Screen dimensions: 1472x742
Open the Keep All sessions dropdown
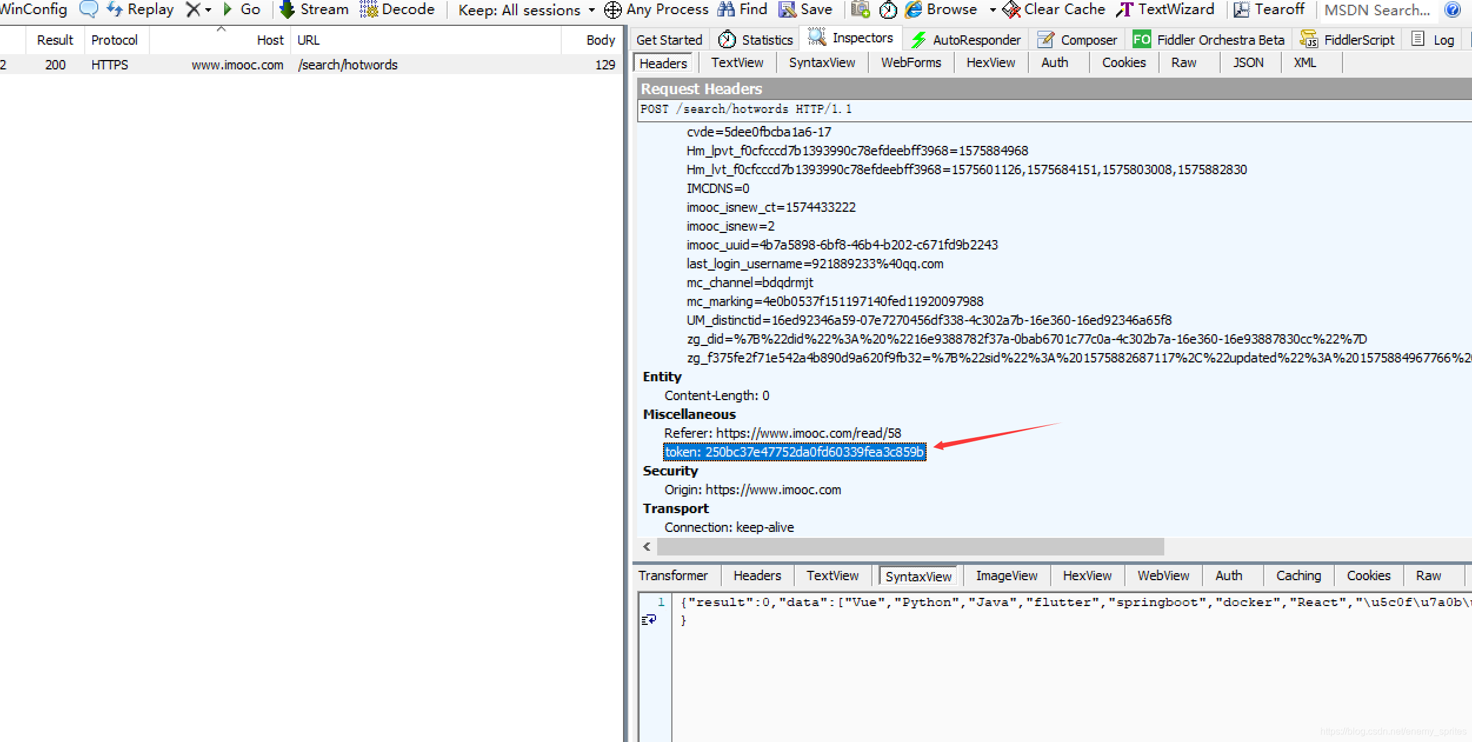point(527,10)
